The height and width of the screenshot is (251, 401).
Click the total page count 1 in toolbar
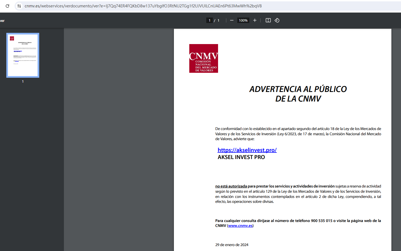pos(218,21)
